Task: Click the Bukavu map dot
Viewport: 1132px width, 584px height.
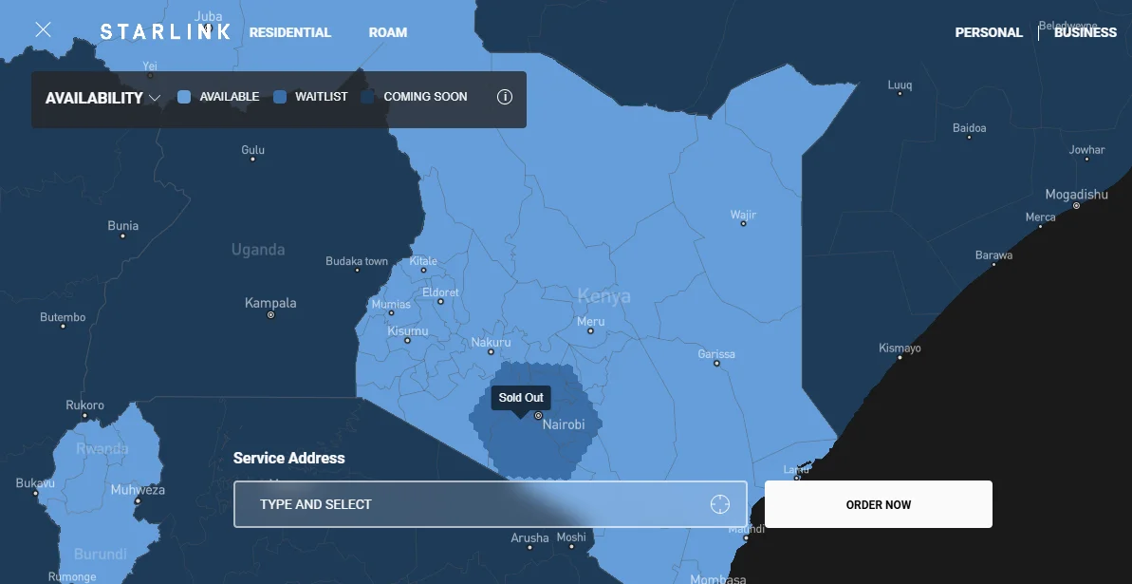Action: click(35, 493)
